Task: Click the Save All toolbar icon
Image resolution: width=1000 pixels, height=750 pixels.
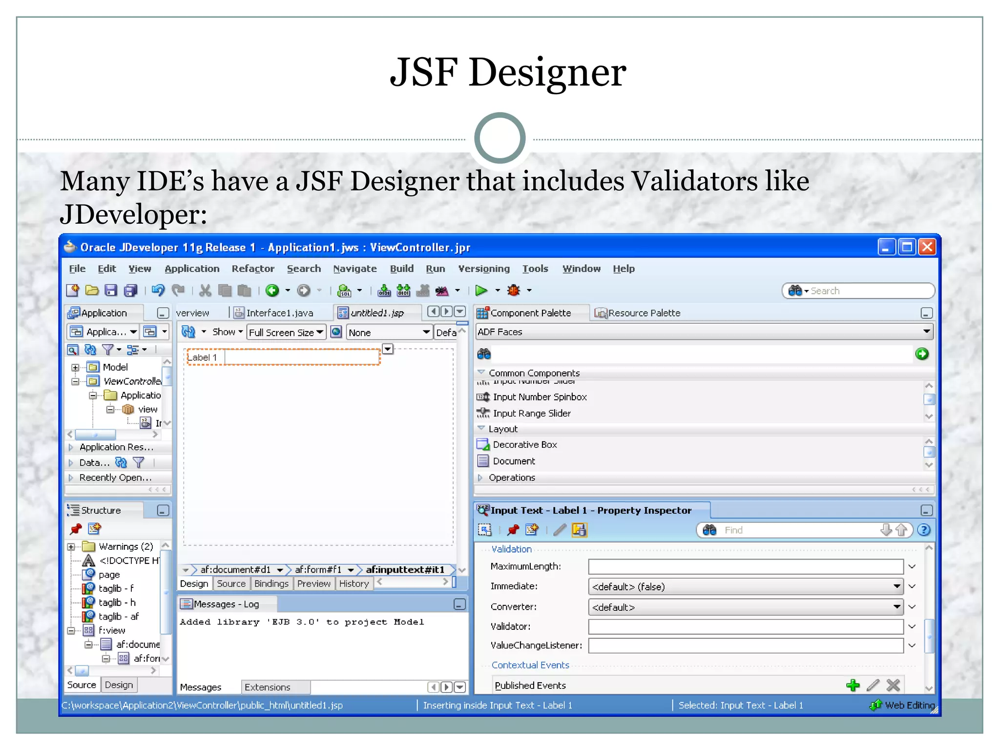Action: click(x=130, y=291)
